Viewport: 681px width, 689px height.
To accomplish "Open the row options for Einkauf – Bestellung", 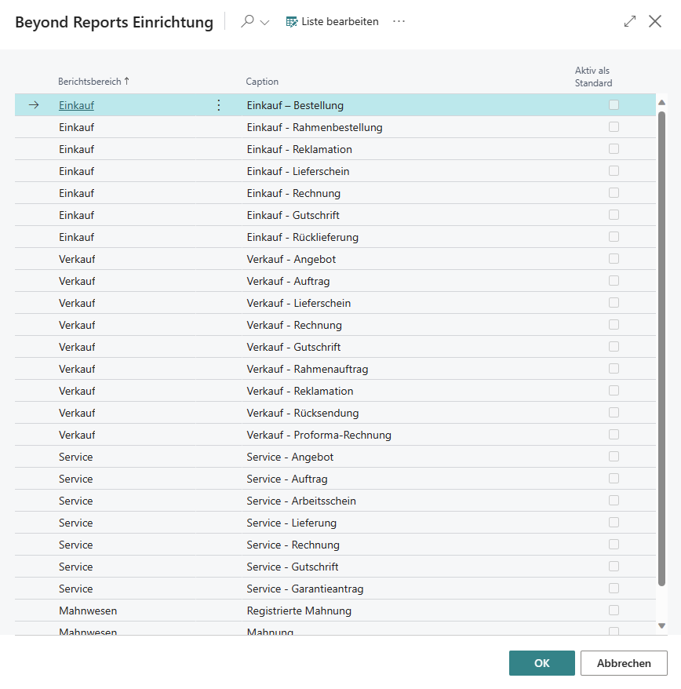I will coord(218,104).
